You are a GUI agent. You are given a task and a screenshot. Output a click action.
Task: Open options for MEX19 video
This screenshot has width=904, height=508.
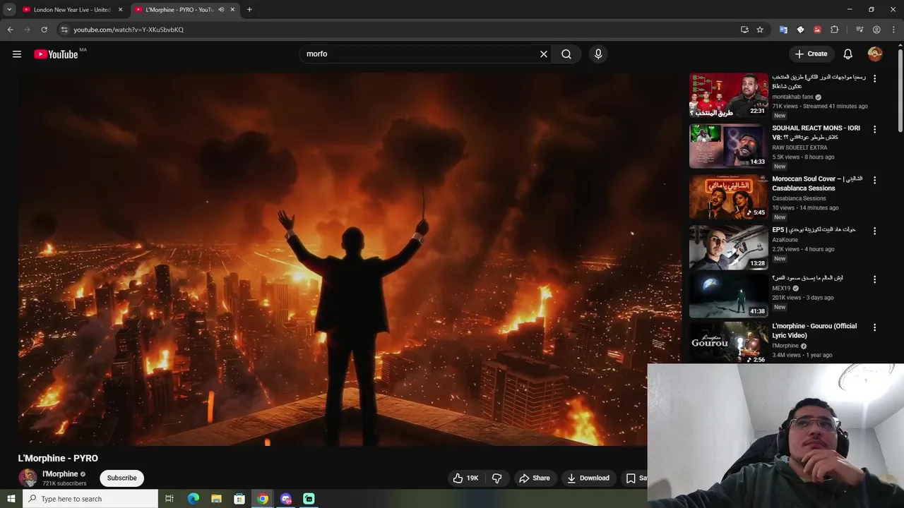874,280
